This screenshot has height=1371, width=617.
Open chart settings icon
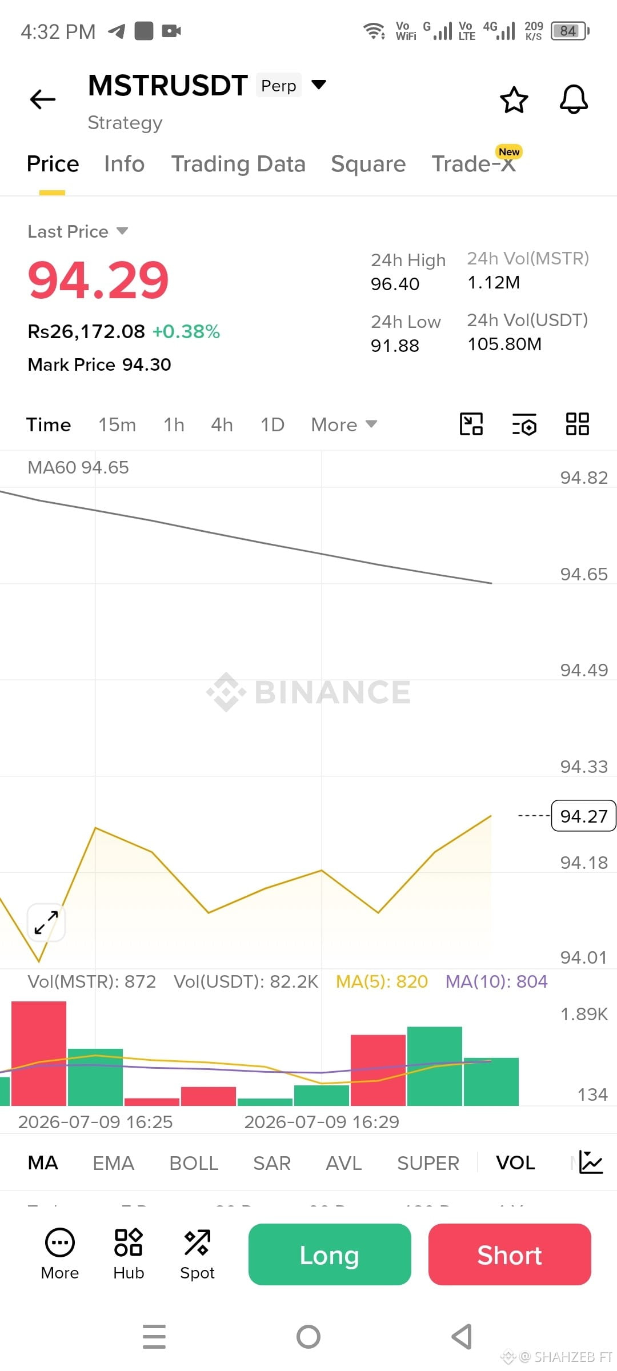click(524, 424)
